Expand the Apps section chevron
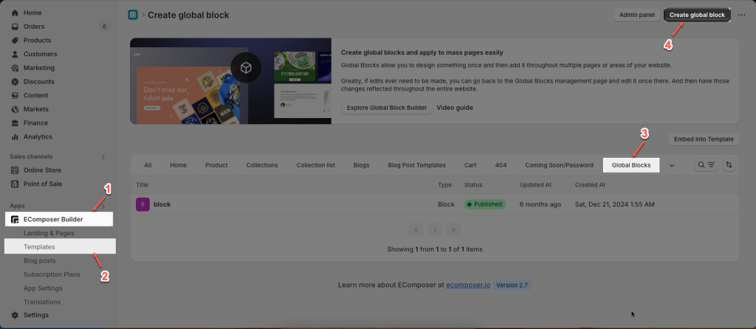756x329 pixels. 103,206
